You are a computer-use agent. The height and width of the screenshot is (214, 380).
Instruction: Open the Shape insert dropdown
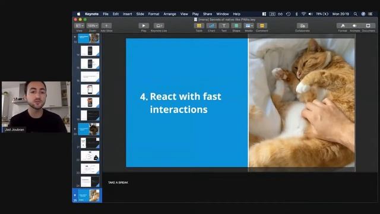pos(236,26)
